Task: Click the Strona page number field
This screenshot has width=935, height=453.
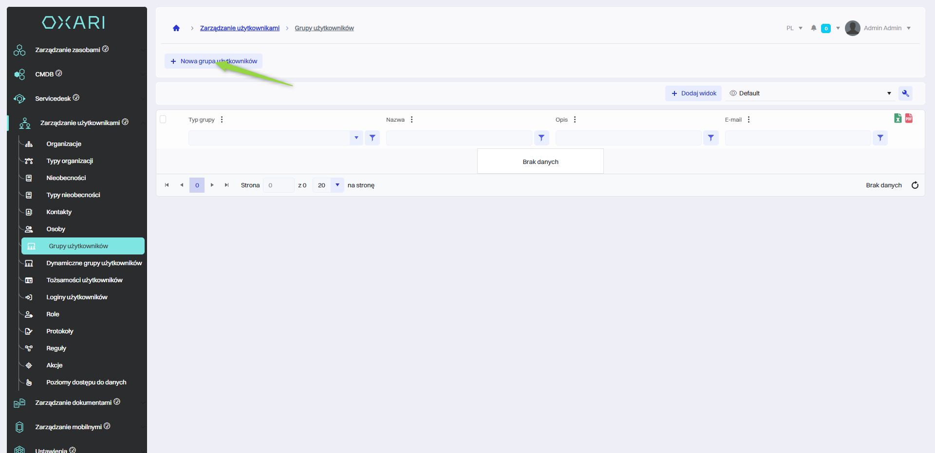Action: pos(278,185)
